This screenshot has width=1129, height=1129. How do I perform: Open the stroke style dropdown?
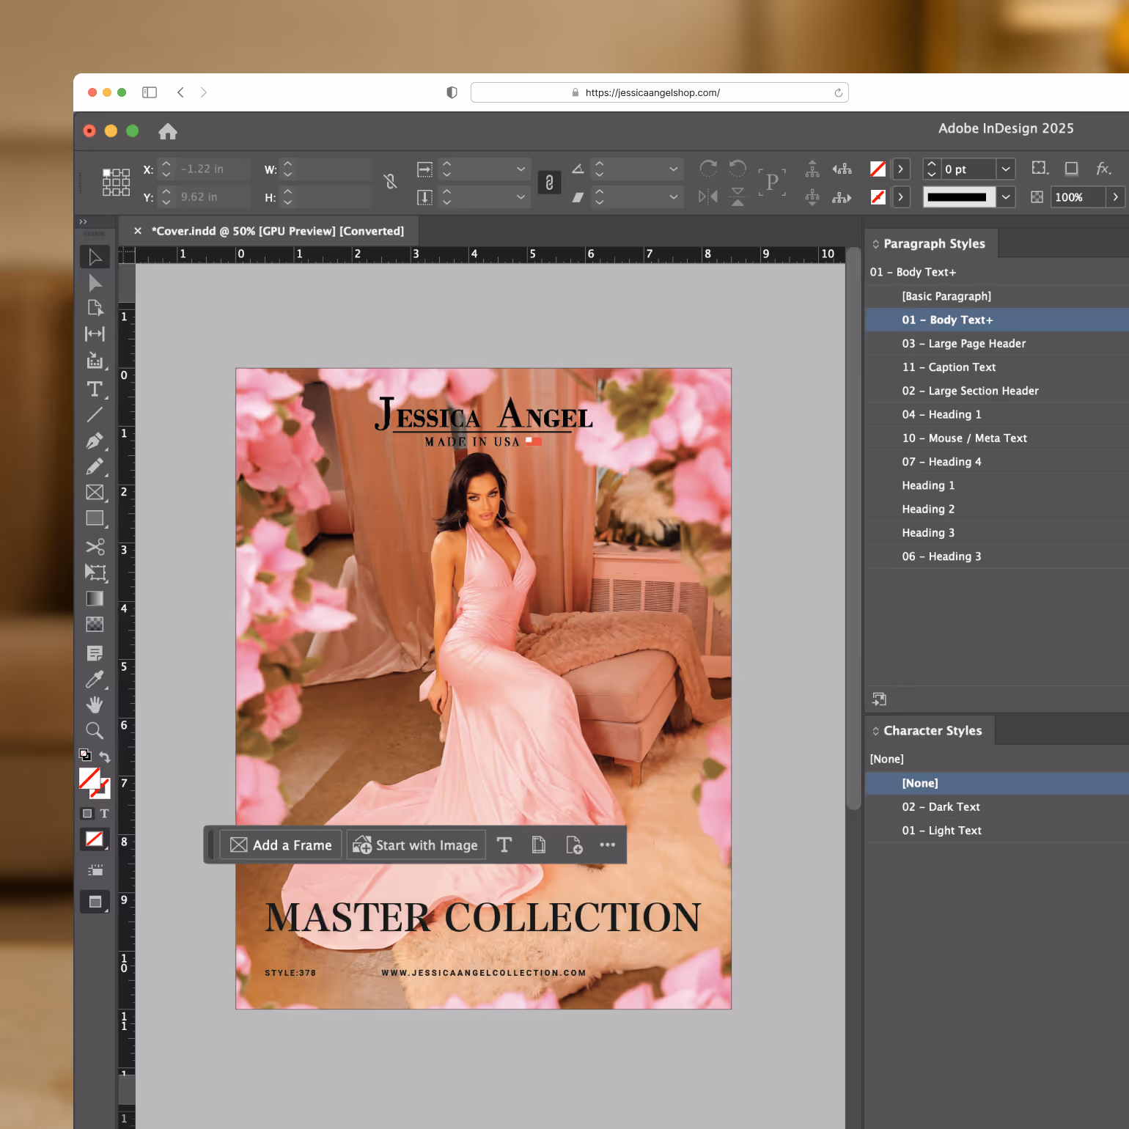[x=1006, y=197]
